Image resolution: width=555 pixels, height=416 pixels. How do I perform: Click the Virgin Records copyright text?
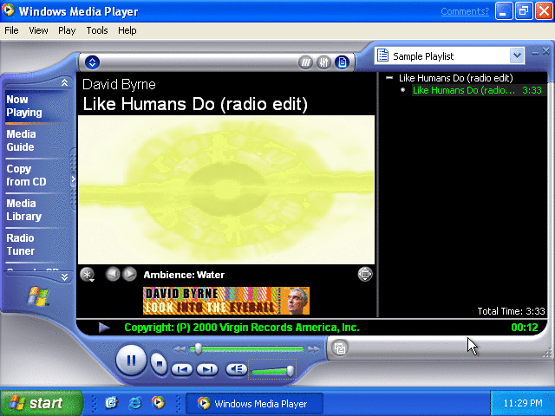pyautogui.click(x=242, y=328)
